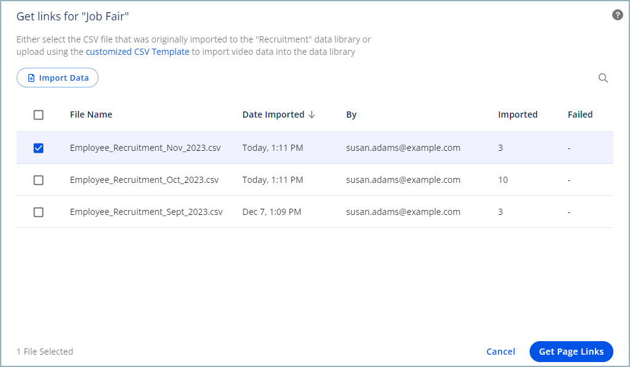Select the Employee_Recruitment_Sept_2023.csv checkbox

coord(39,212)
